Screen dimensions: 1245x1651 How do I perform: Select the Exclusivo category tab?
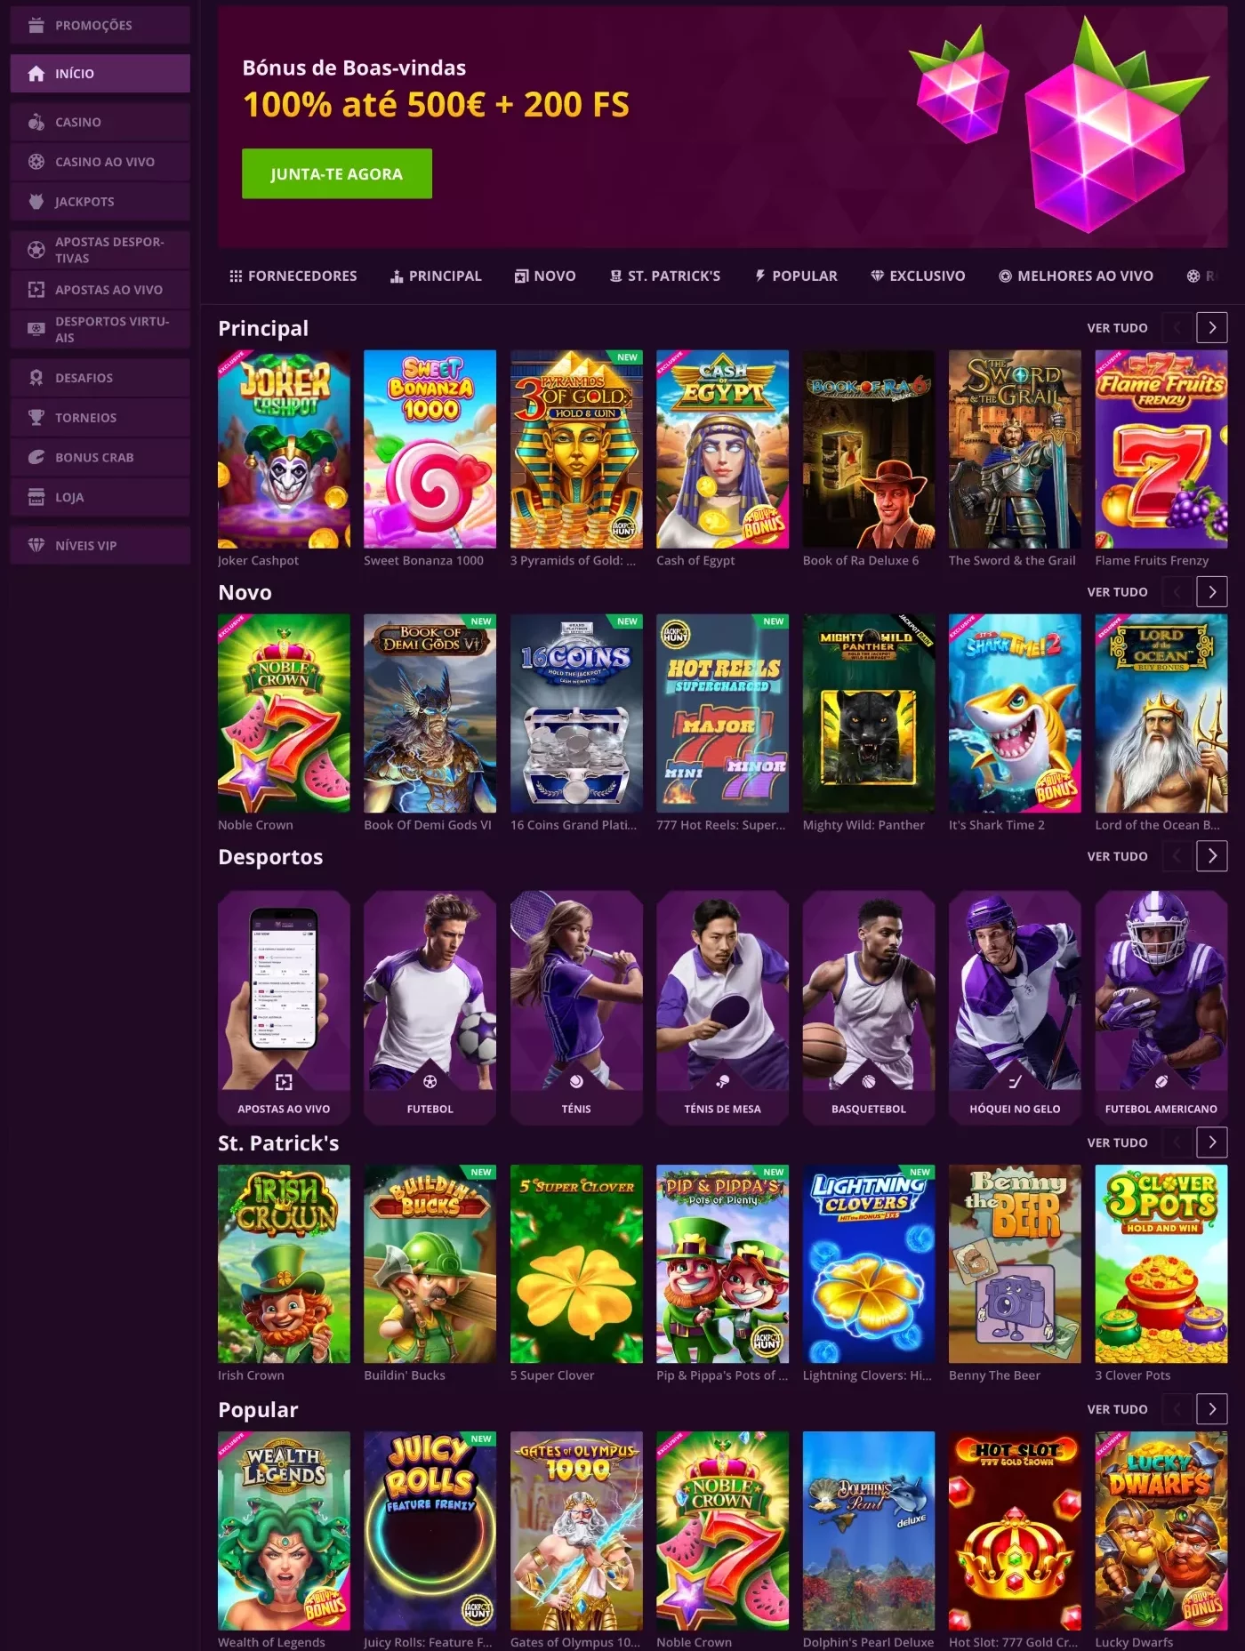(x=917, y=277)
